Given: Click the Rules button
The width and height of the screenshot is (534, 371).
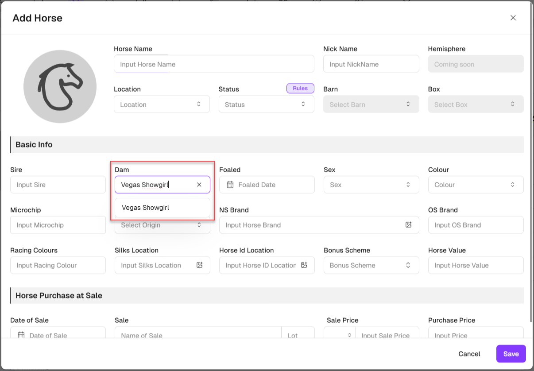Looking at the screenshot, I should point(300,89).
